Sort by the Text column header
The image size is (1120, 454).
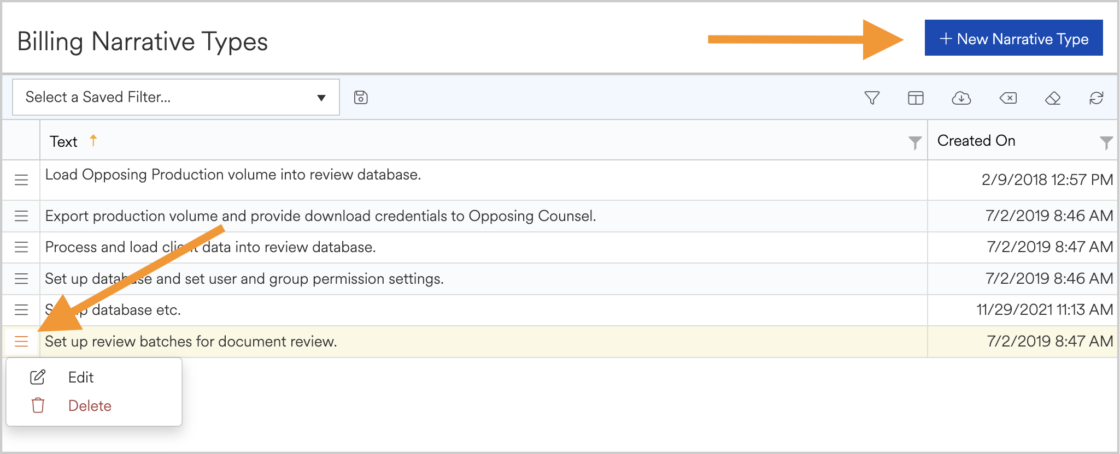[64, 141]
